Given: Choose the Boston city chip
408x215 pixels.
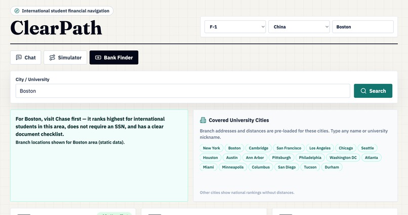Looking at the screenshot, I should click(x=234, y=148).
